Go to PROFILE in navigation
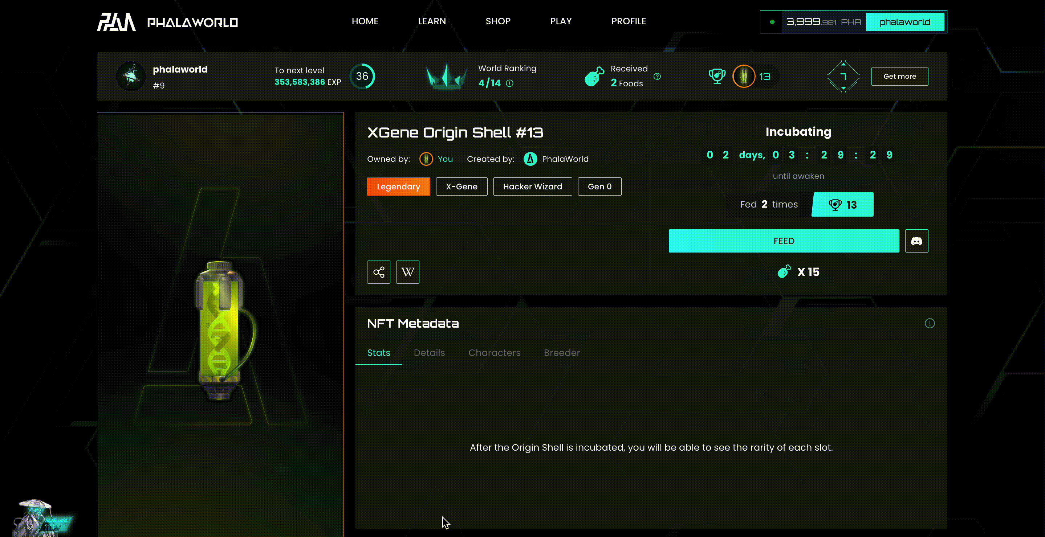This screenshot has height=537, width=1045. (x=629, y=21)
